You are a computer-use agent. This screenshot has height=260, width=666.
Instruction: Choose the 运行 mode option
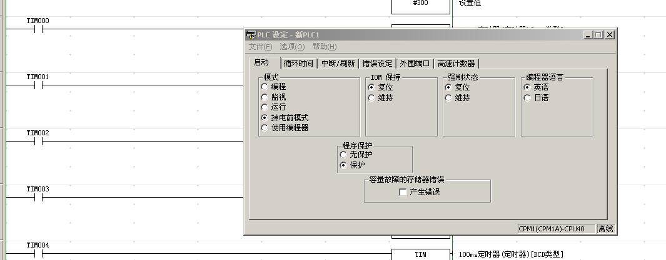[265, 107]
